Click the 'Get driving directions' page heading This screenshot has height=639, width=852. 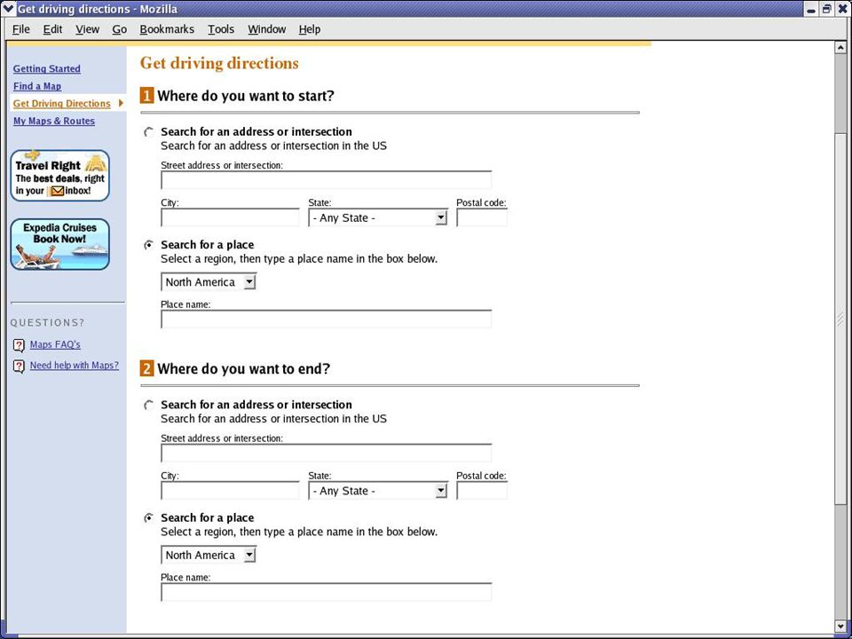pos(219,63)
